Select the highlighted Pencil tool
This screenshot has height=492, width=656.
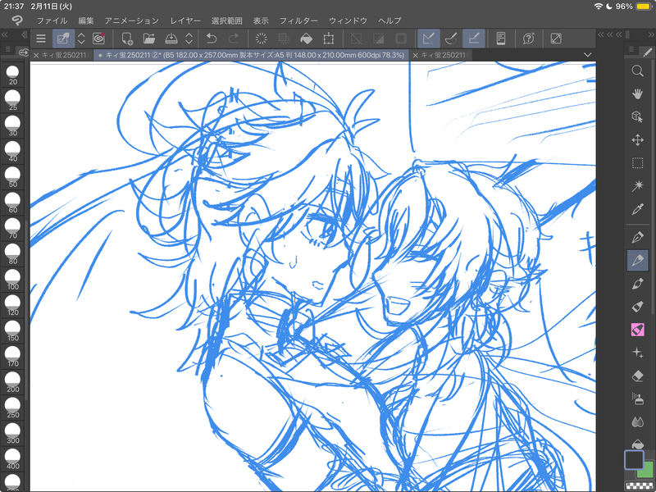(x=637, y=260)
